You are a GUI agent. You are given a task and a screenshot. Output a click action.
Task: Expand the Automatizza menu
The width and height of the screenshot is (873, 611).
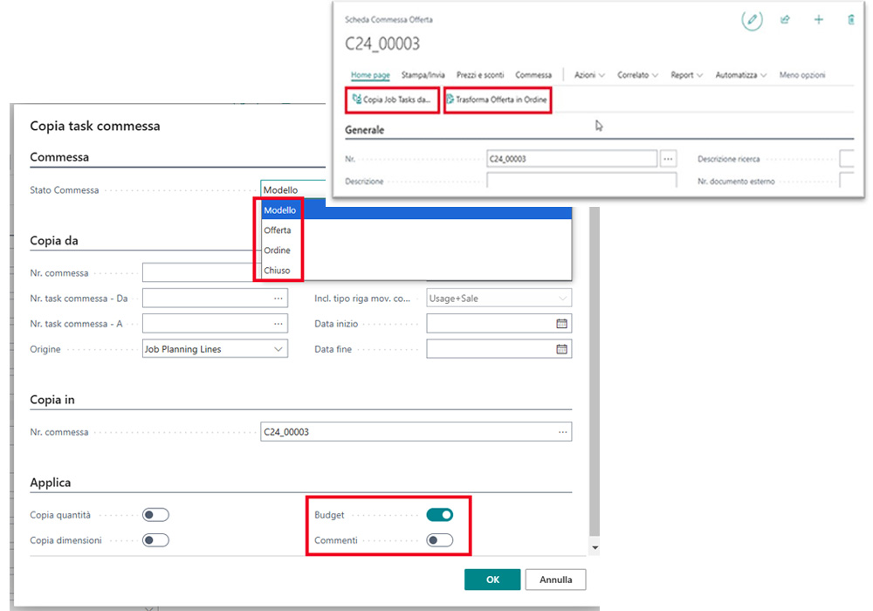coord(741,75)
